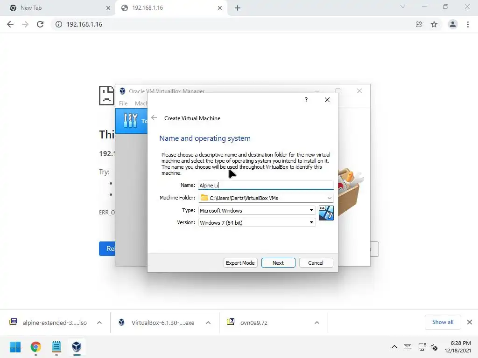Click Show all downloads
The image size is (478, 358).
(x=443, y=322)
